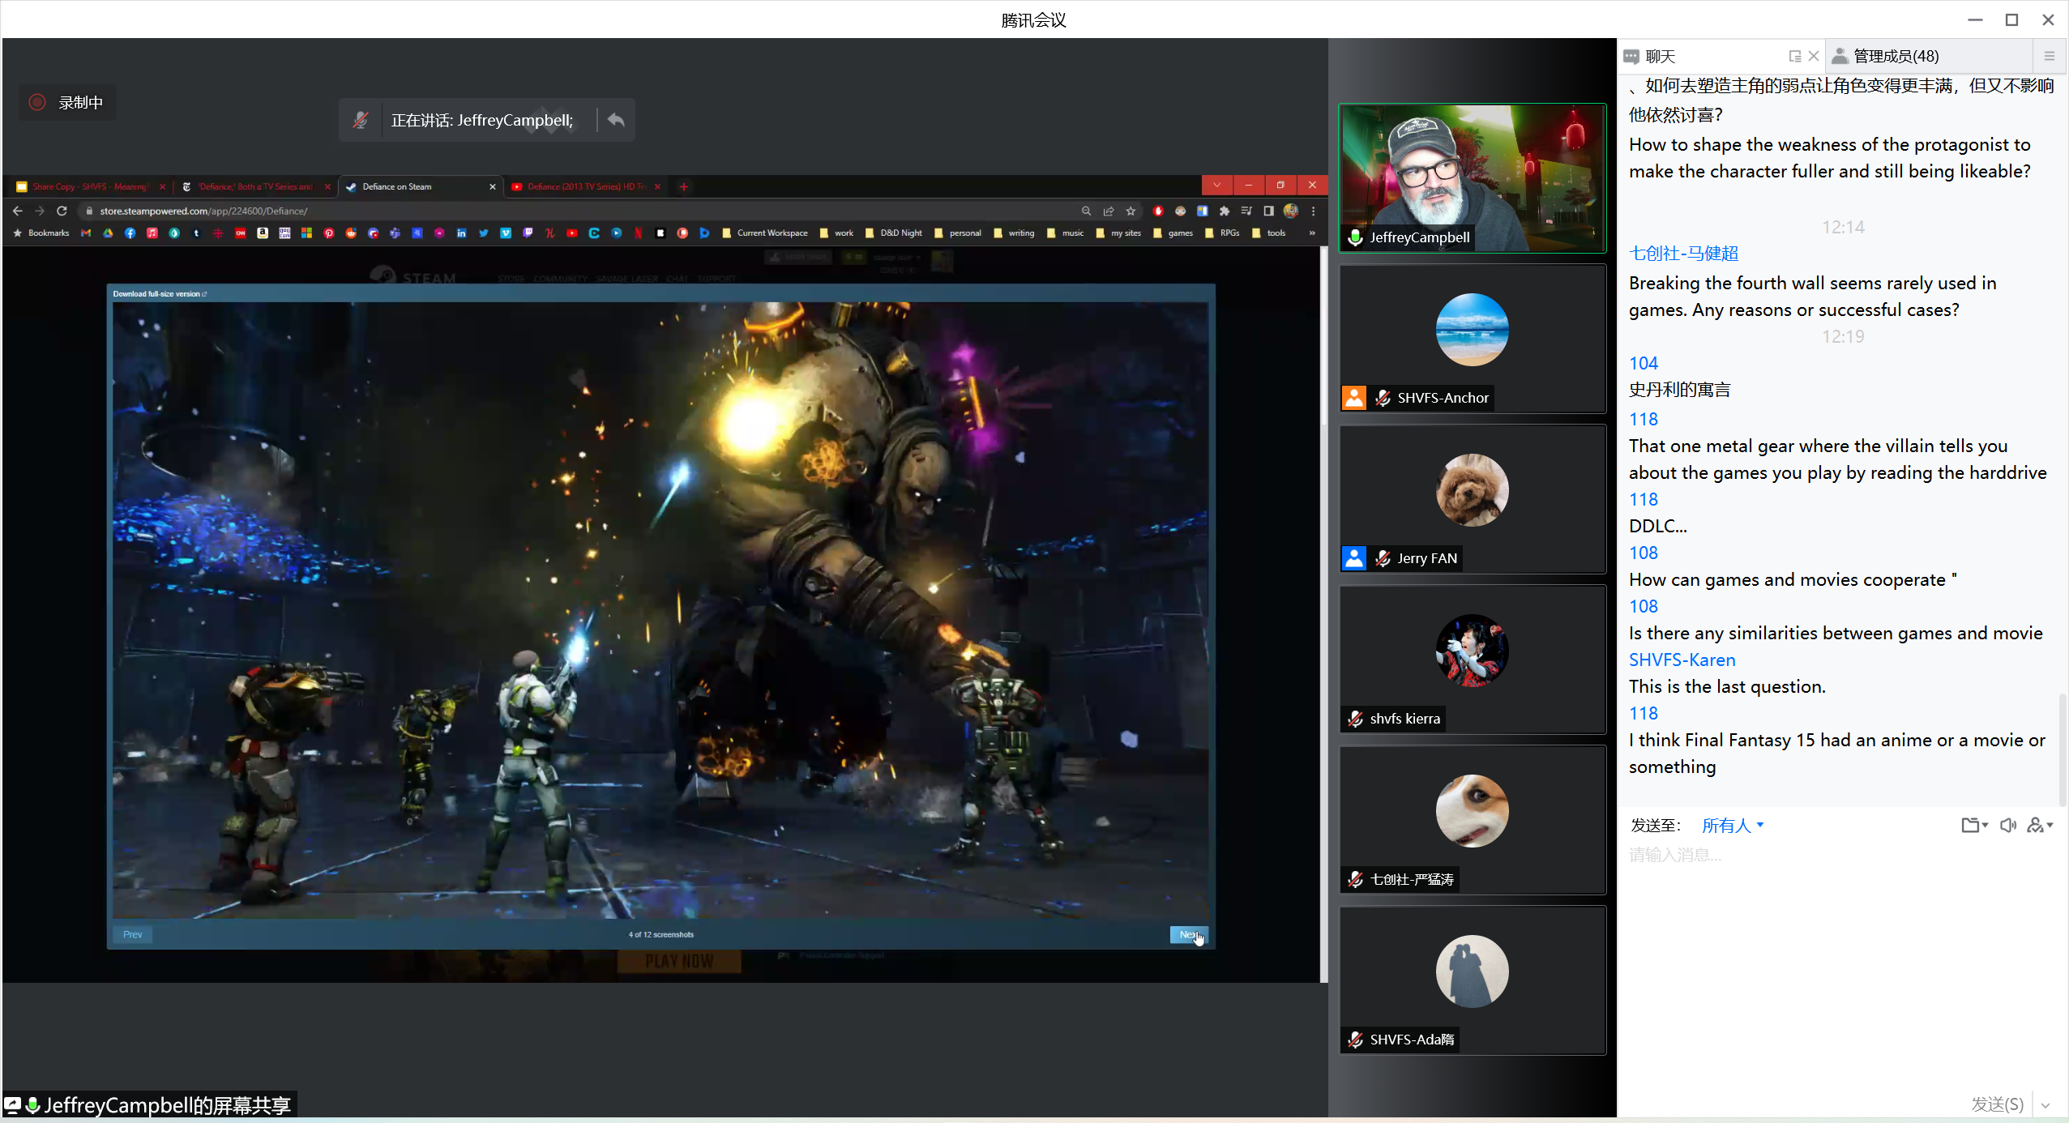Click the orange host badge on SHVFS-Anchor

1354,398
